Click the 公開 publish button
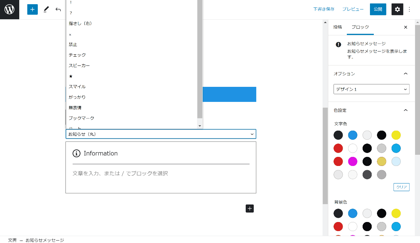Viewport: 420px width, 243px height. [x=378, y=9]
